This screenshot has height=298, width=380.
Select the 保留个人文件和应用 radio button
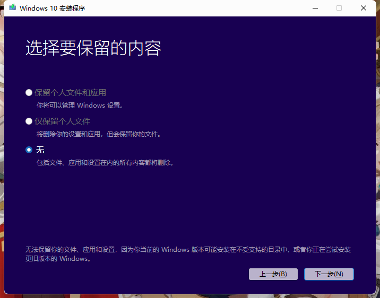coord(29,93)
